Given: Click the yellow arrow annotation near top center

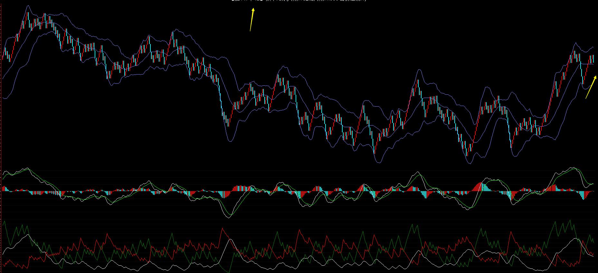Looking at the screenshot, I should 252,20.
